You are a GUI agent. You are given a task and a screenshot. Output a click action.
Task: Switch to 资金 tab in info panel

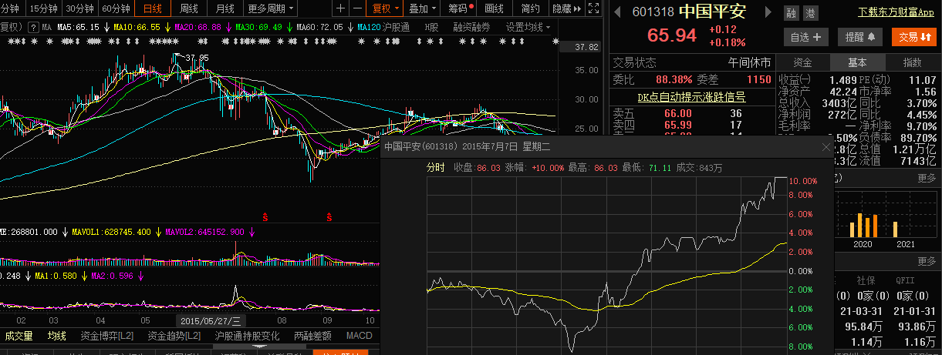(x=802, y=62)
